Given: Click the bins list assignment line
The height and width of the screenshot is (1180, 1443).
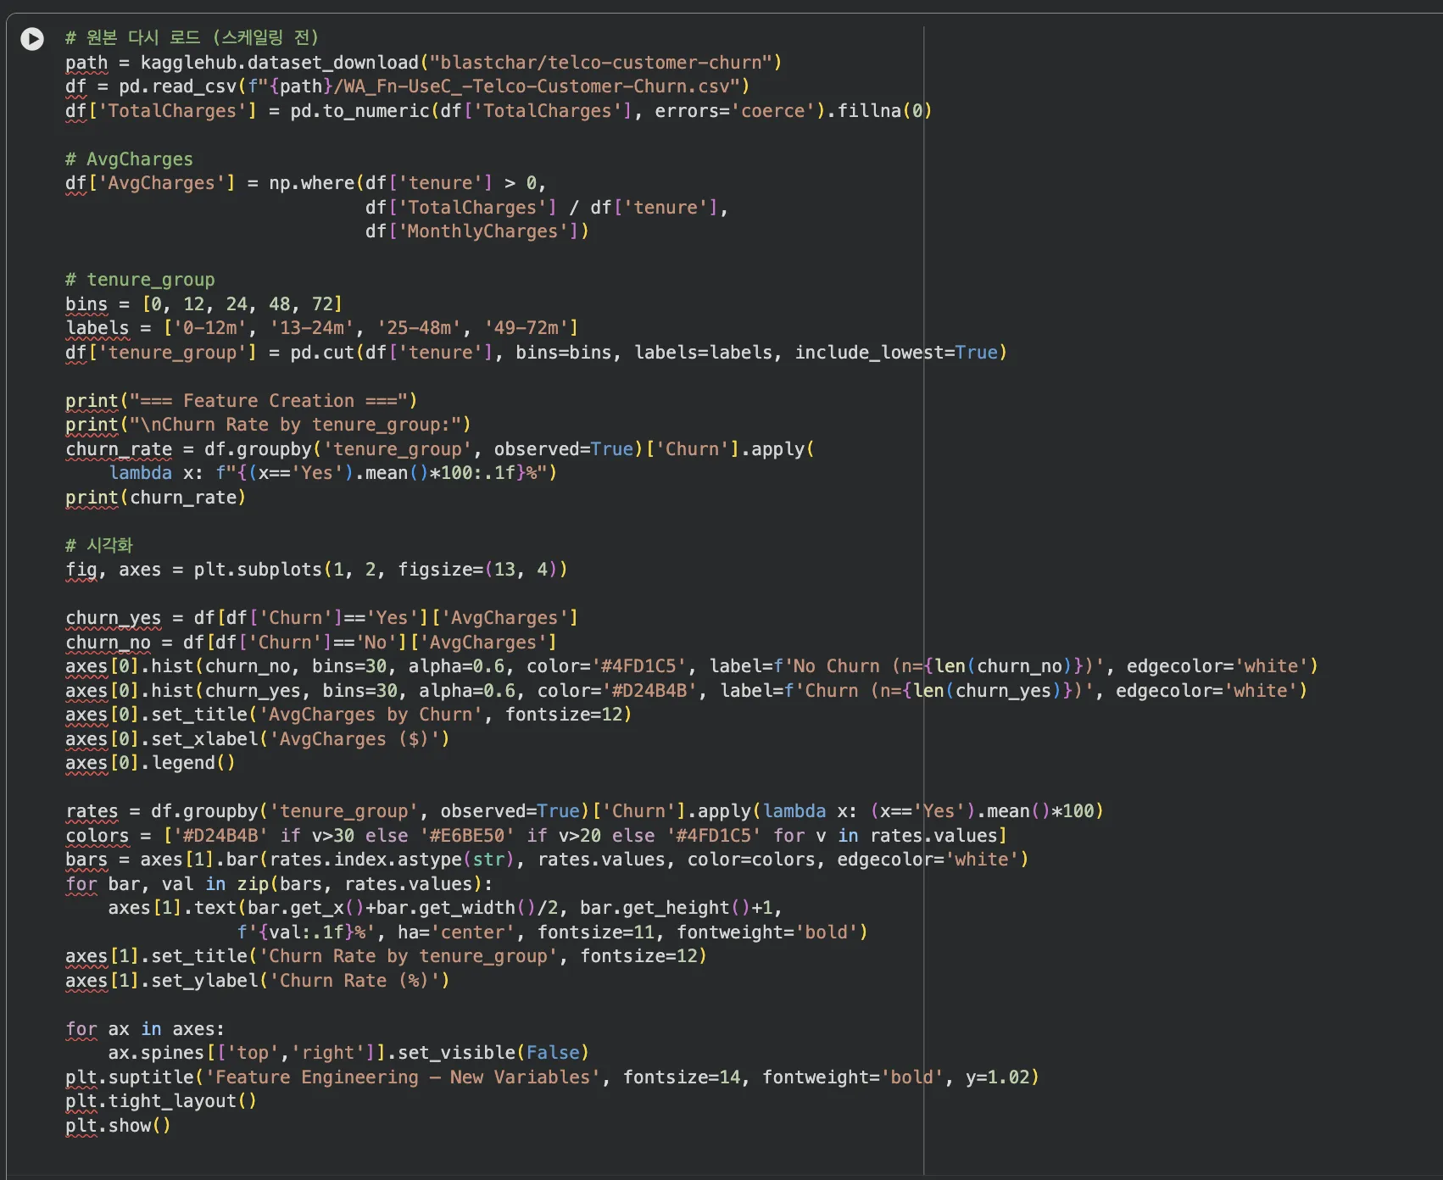Looking at the screenshot, I should coord(203,304).
